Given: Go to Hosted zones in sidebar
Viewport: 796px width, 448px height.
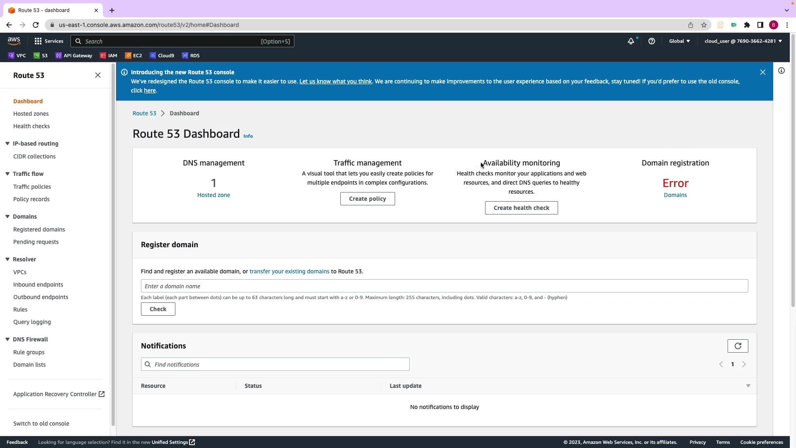Looking at the screenshot, I should (x=31, y=114).
